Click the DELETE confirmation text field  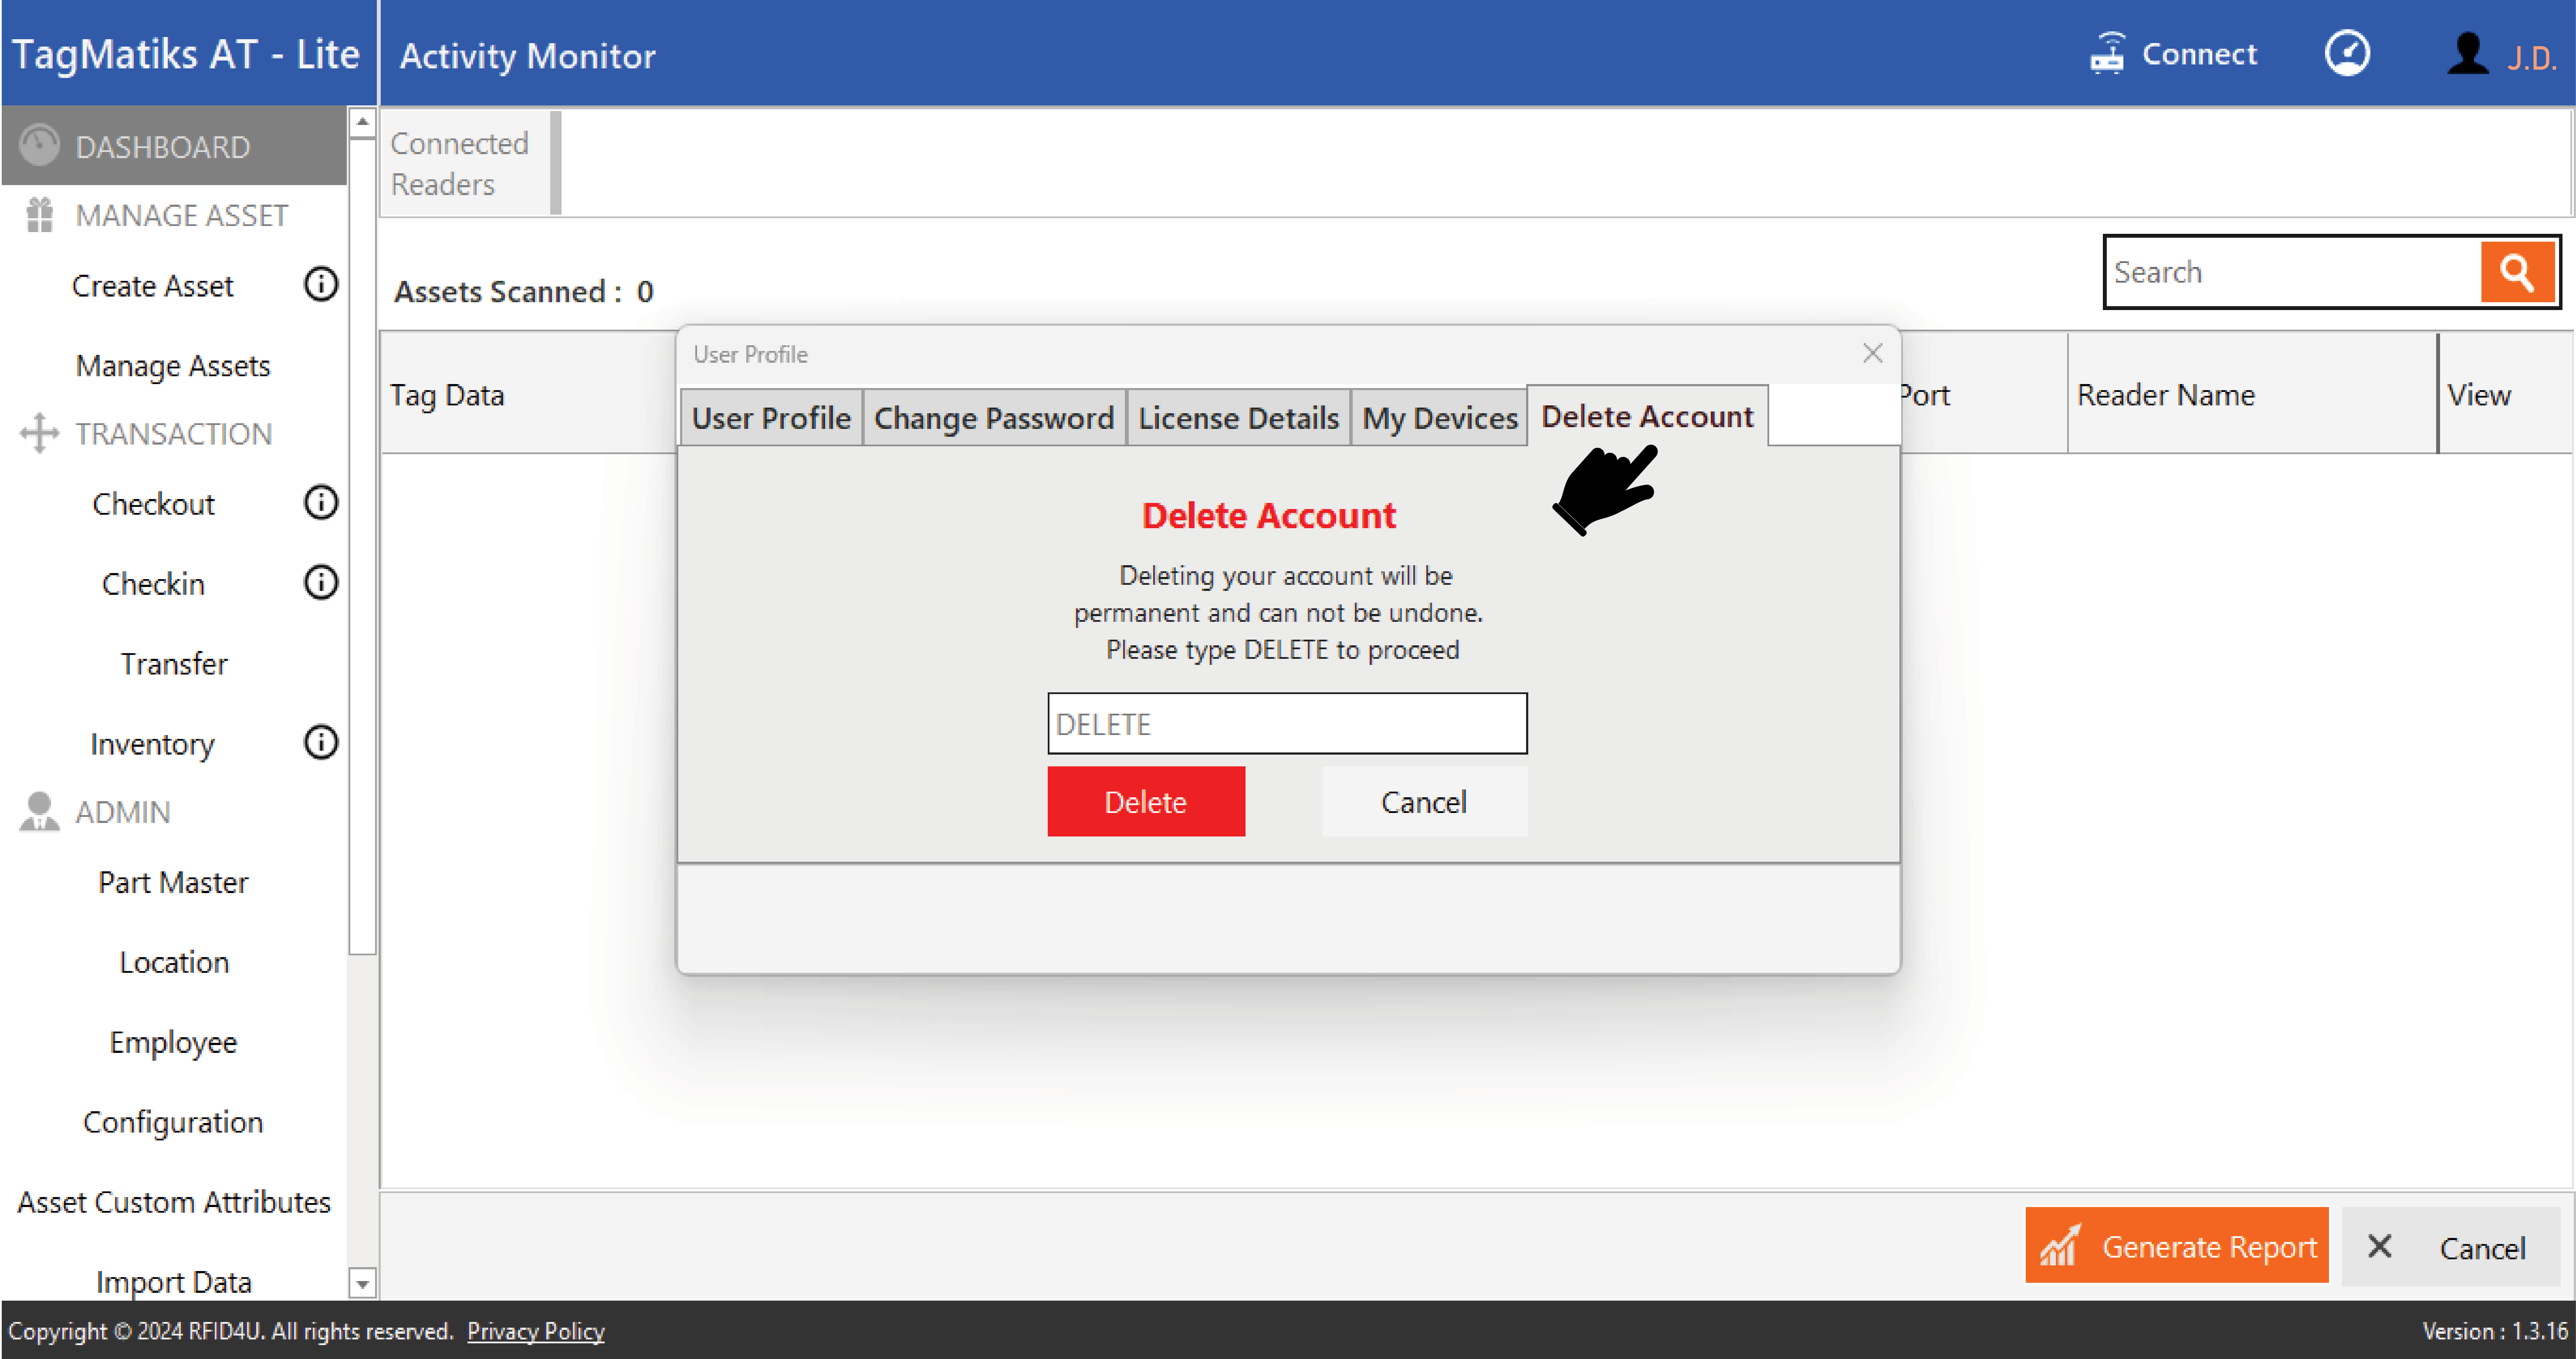(x=1286, y=723)
